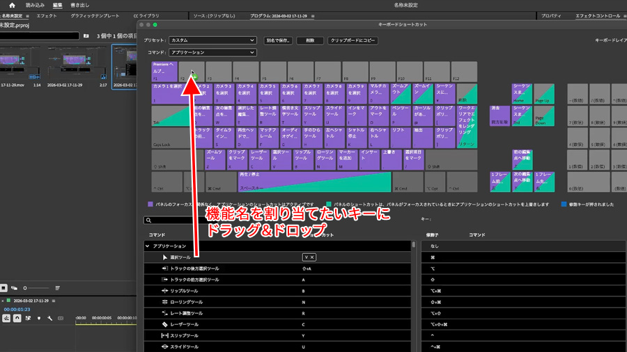
Task: Click the empty F5 key
Action: (x=273, y=72)
